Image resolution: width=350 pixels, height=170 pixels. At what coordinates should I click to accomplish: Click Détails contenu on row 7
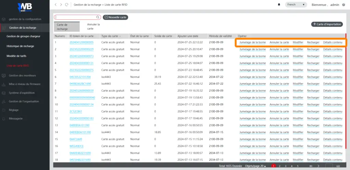point(333,84)
